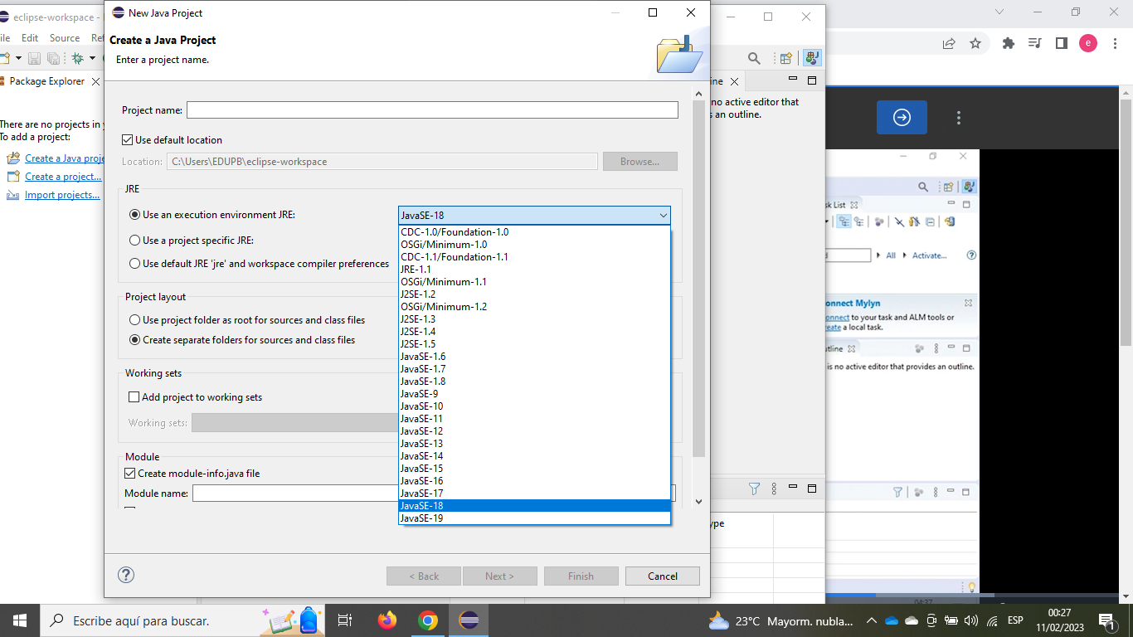Screen dimensions: 1133x637
Task: Open Windows Start menu
Action: click(x=20, y=620)
